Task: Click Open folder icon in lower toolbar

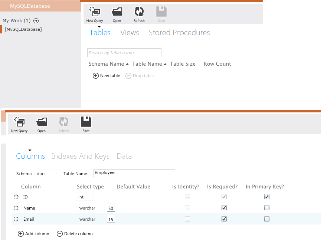Action: [x=42, y=122]
